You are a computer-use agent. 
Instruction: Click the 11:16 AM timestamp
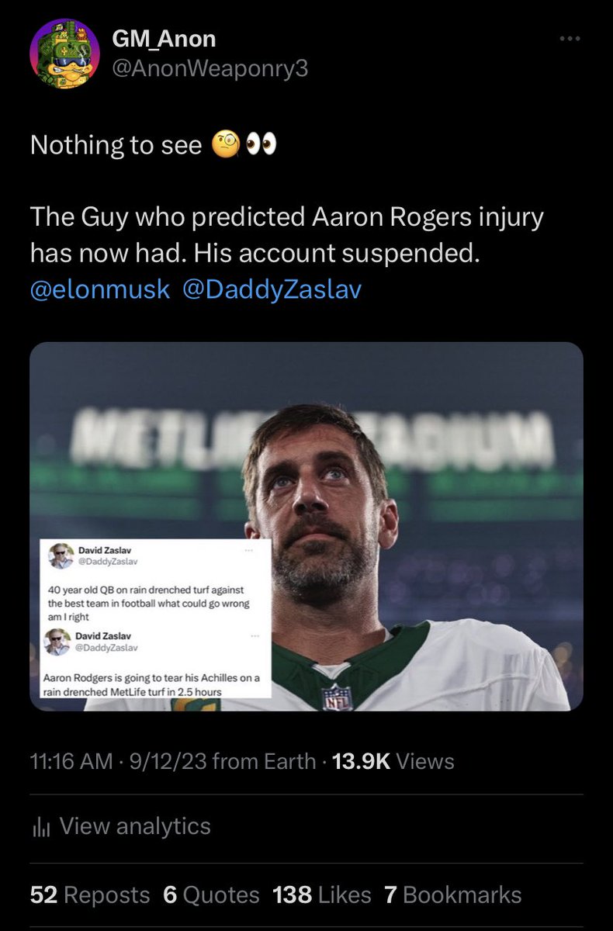tap(71, 762)
